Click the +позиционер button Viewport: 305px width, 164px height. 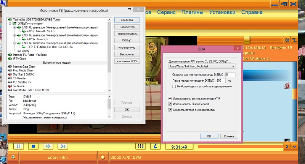127,47
